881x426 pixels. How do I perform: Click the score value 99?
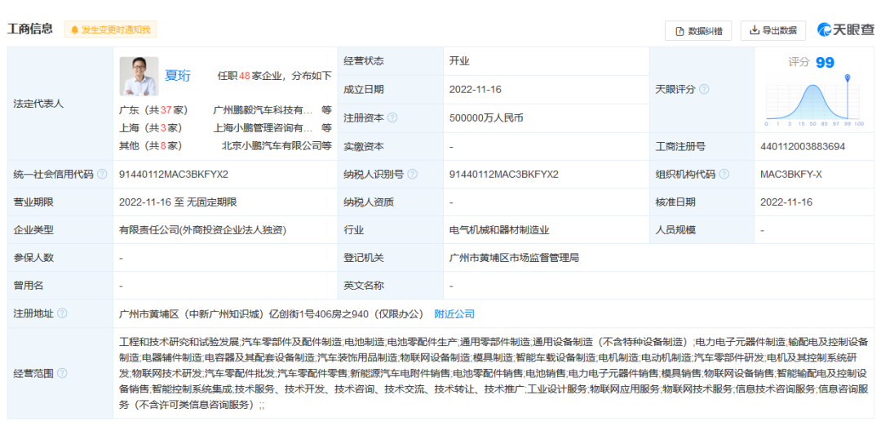[x=825, y=62]
